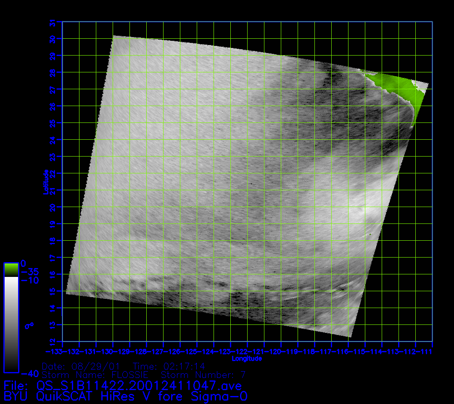Click the "Time: 02:17:14" text
Viewport: 454px width, 404px height.
(169, 366)
